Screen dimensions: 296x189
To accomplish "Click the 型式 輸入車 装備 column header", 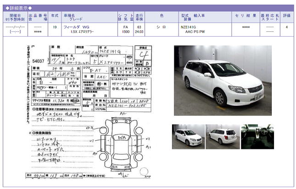I will pos(193,17).
